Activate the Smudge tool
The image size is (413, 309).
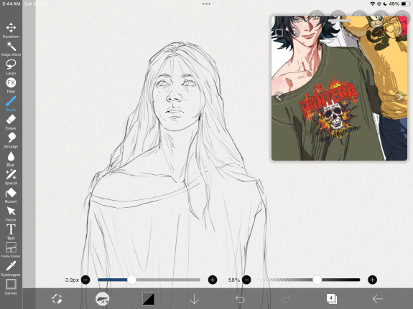pyautogui.click(x=11, y=141)
